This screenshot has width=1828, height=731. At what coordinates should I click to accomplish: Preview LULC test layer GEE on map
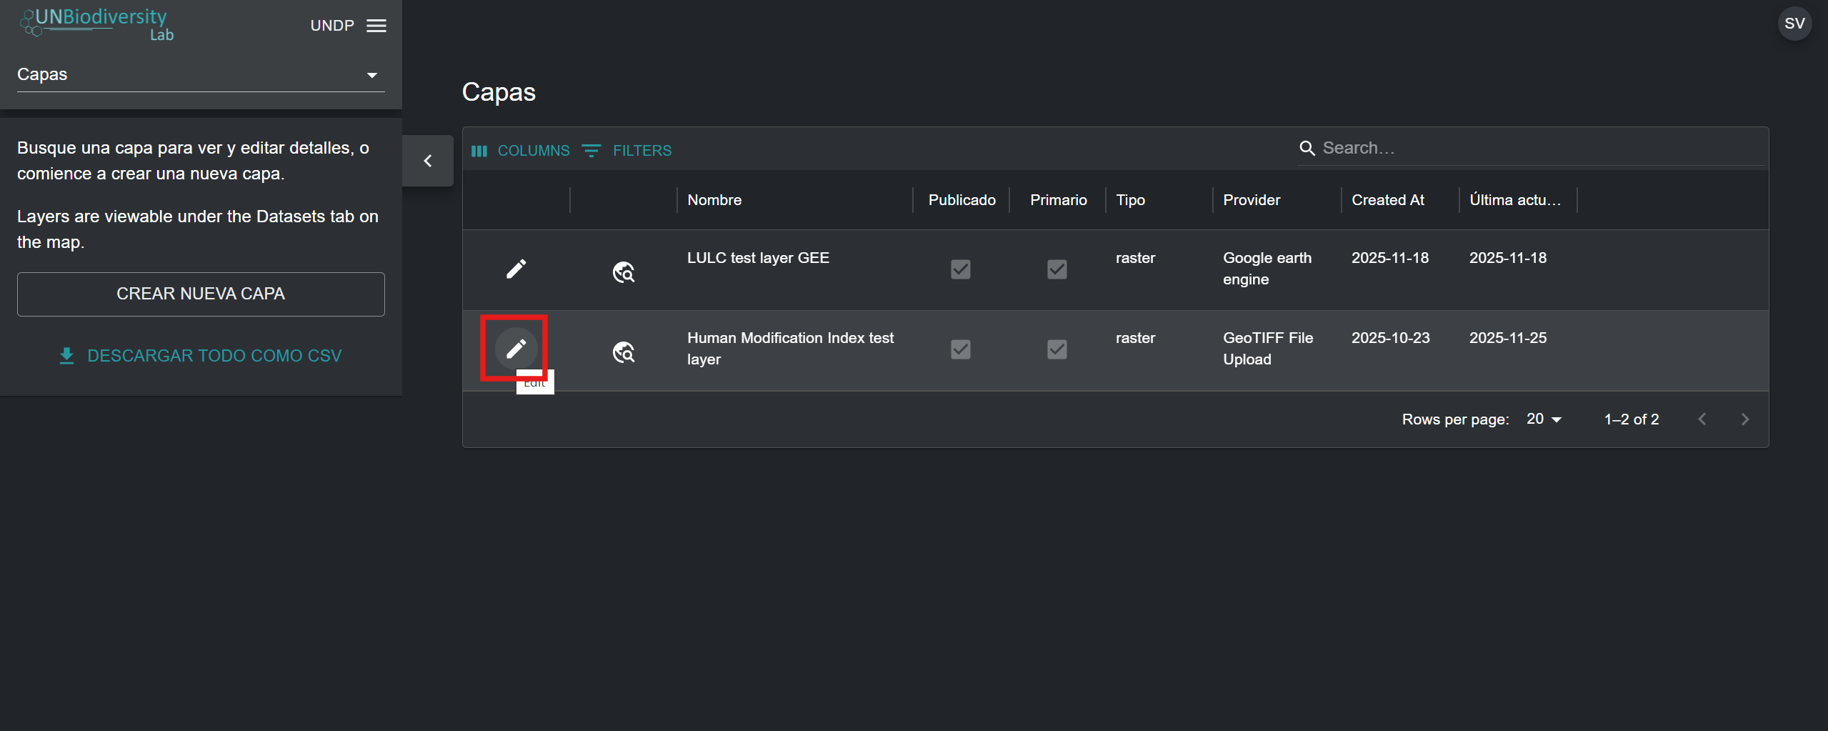623,272
